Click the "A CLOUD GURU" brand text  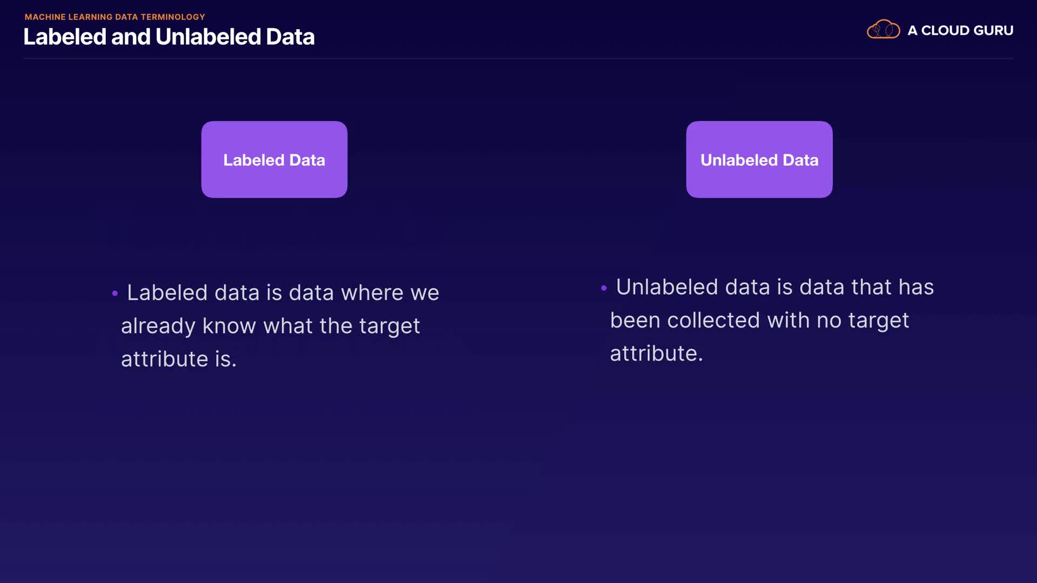coord(960,31)
